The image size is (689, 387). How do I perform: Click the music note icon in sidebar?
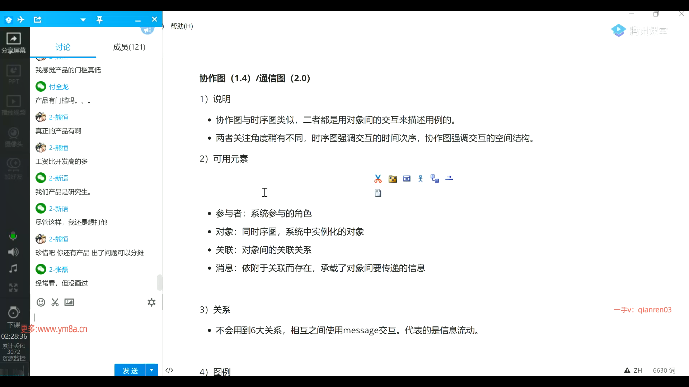coord(13,269)
